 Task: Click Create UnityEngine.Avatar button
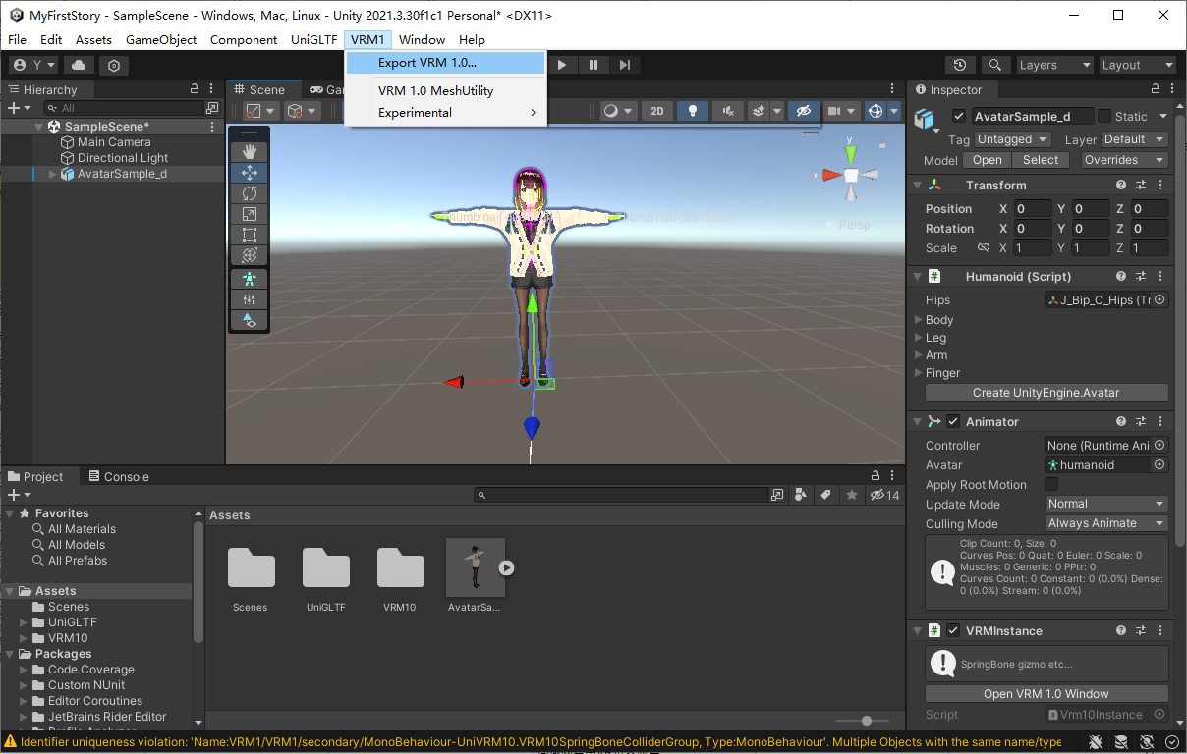(1046, 393)
